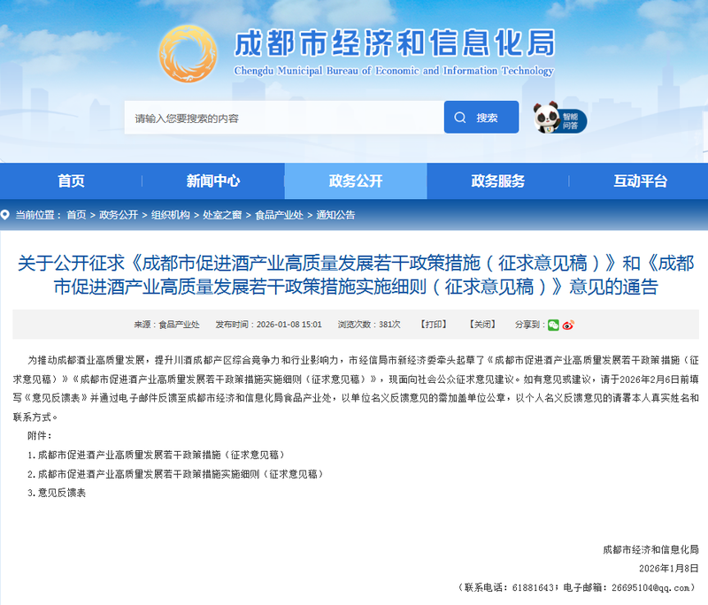Share the notice via WeChat icon
The height and width of the screenshot is (605, 708).
[553, 325]
